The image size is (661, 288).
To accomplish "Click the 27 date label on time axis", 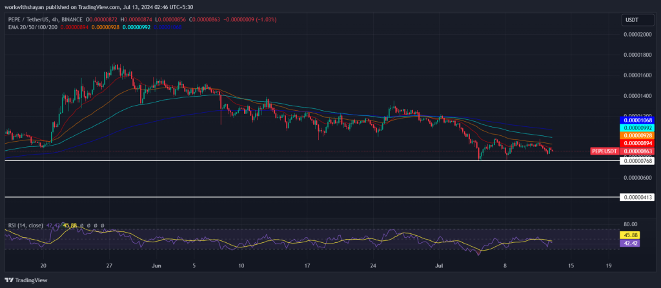I will click(109, 266).
